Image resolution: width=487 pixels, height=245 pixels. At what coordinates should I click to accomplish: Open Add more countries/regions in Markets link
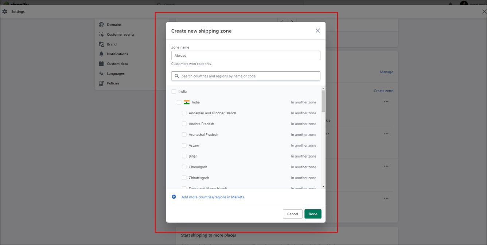(213, 197)
